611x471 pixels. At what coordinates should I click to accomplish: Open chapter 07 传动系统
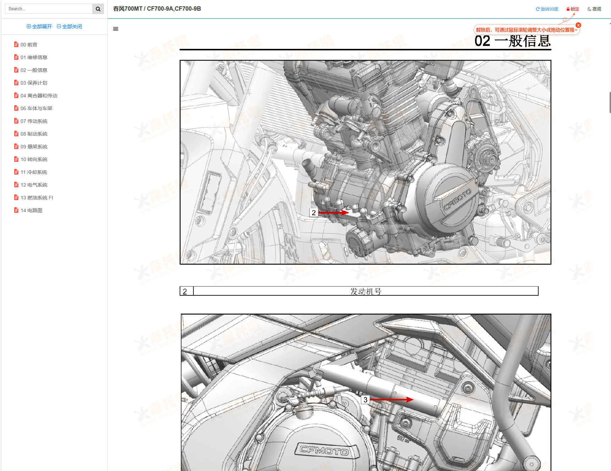point(34,121)
